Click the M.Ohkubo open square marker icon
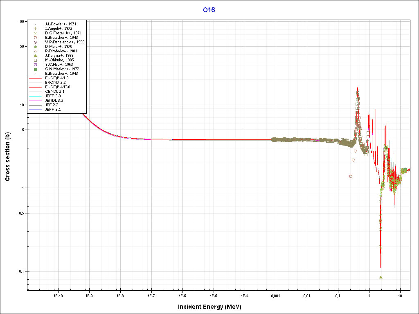 [x=36, y=60]
